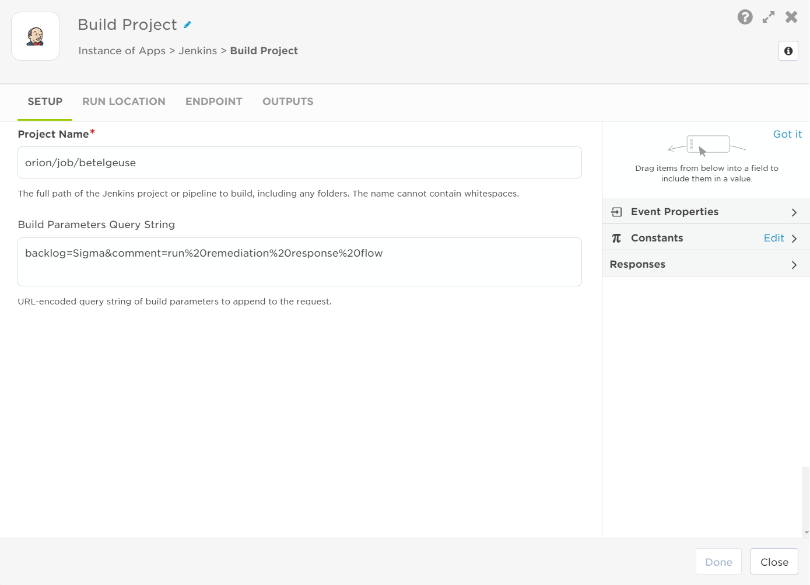
Task: Click the drag-items illustration in the hint
Action: point(707,146)
